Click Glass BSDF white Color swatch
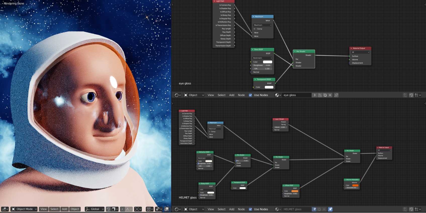This screenshot has height=213, width=426. pyautogui.click(x=267, y=62)
